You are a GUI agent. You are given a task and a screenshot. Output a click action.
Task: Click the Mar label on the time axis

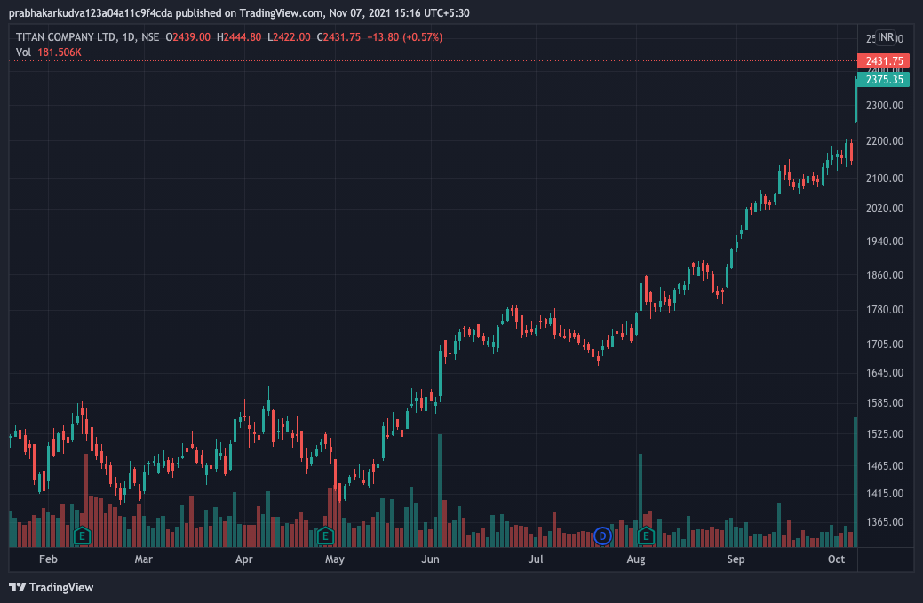(144, 559)
